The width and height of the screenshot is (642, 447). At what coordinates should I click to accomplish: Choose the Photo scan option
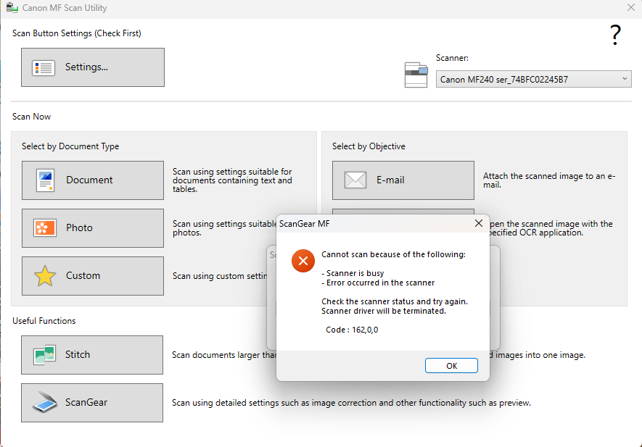pyautogui.click(x=93, y=228)
